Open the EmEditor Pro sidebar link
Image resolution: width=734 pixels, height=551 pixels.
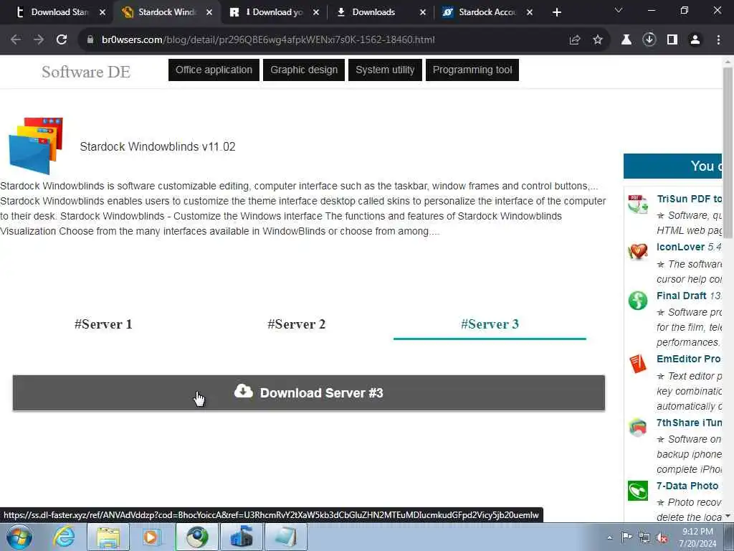pyautogui.click(x=688, y=359)
